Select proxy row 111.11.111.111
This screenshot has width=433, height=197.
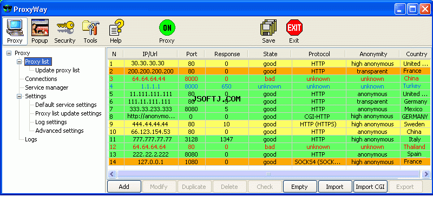(269, 101)
